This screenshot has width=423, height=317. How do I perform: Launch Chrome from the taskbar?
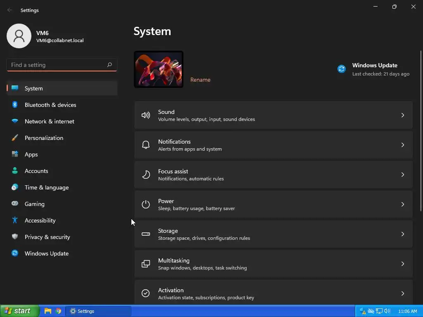58,311
